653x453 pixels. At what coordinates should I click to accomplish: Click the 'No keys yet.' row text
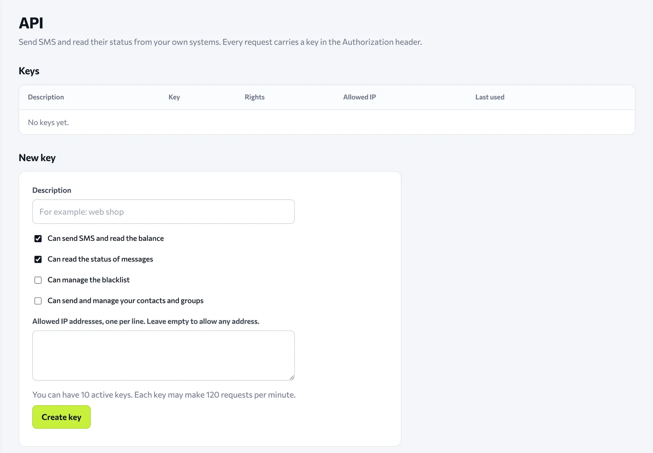[48, 123]
